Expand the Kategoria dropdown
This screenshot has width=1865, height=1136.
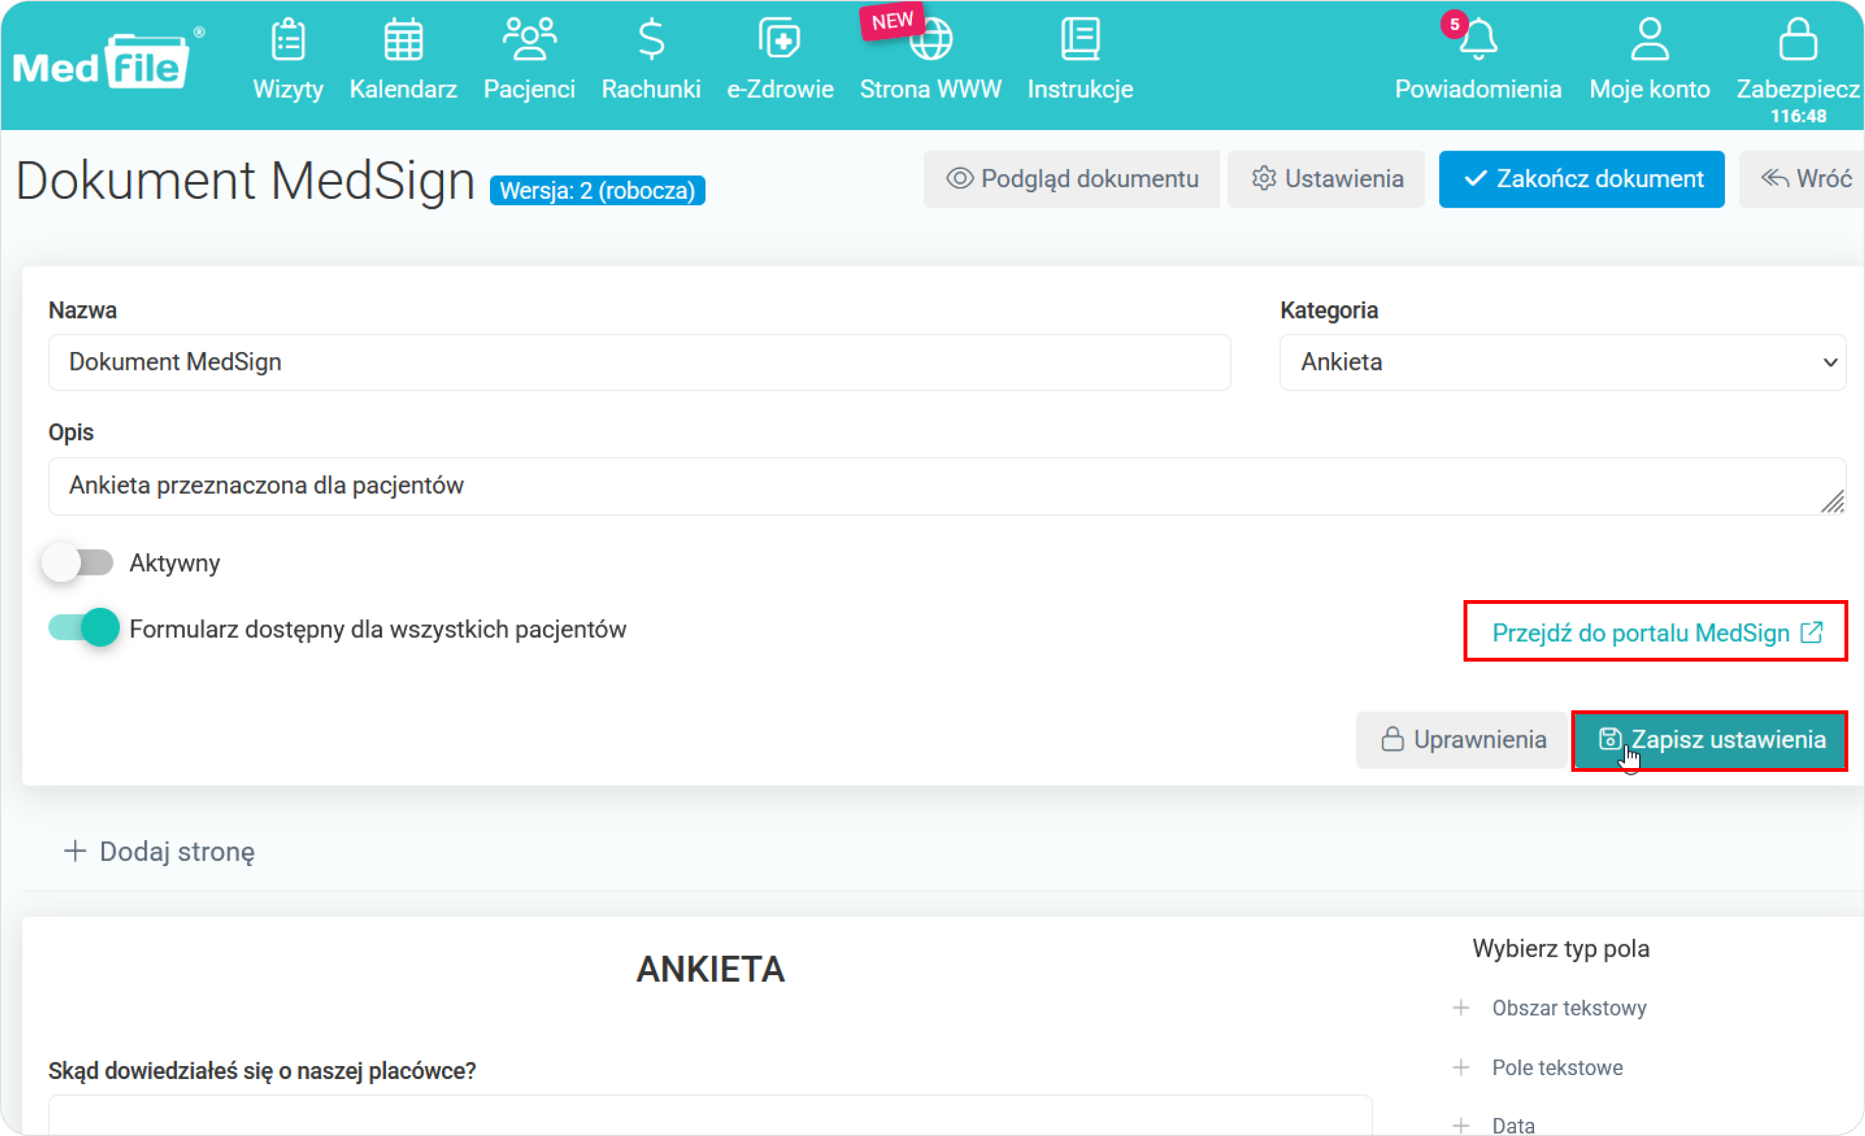(1562, 362)
